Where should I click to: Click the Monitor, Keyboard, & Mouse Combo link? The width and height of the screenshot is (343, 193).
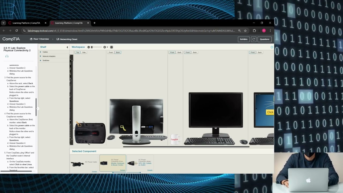pyautogui.click(x=118, y=164)
